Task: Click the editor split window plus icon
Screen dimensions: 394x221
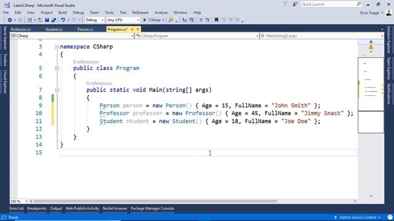Action: point(371,42)
